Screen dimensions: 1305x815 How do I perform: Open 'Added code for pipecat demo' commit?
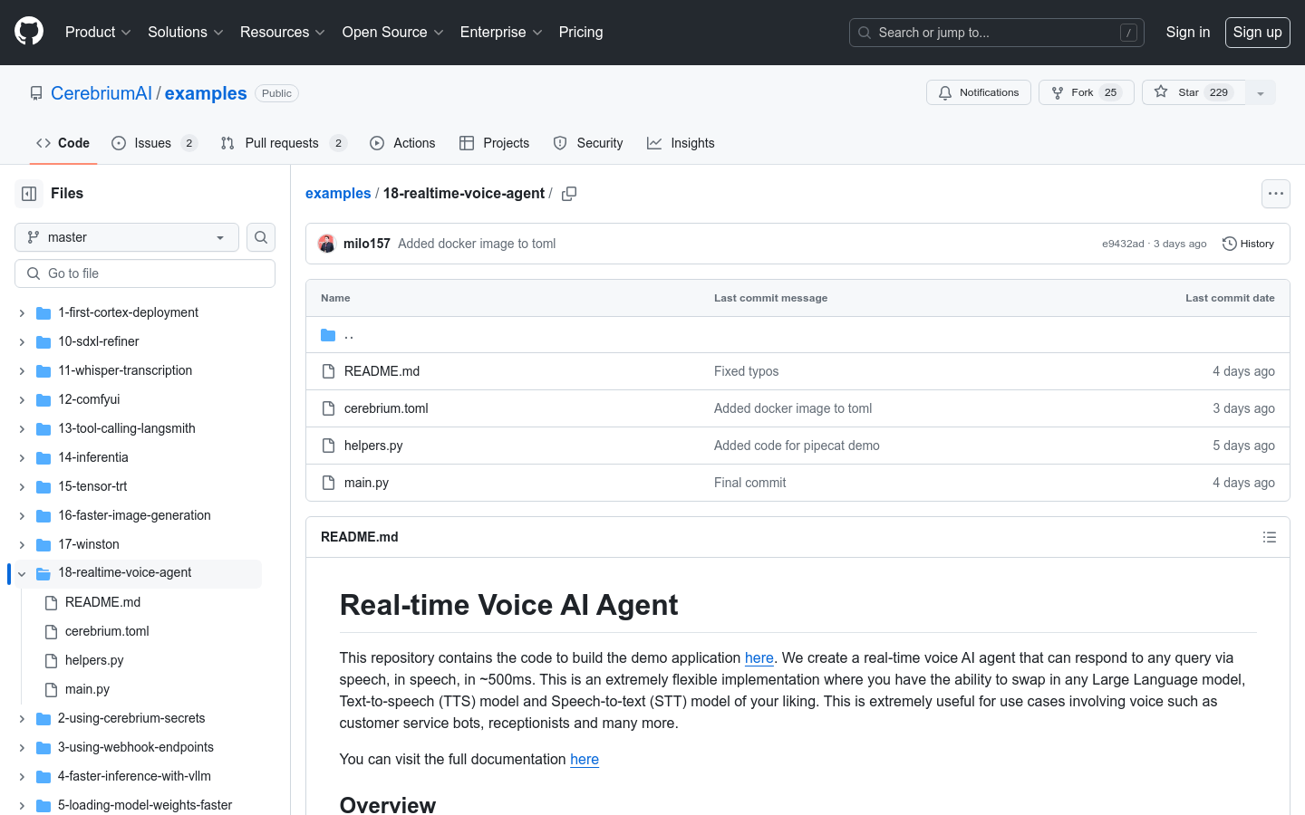pyautogui.click(x=797, y=446)
